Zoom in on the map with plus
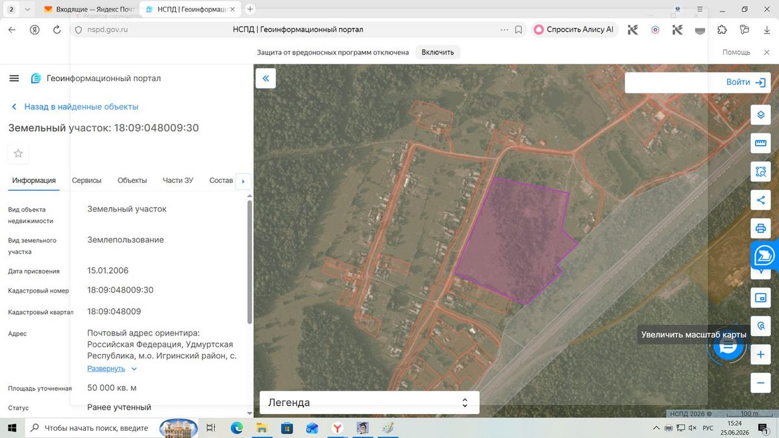 [760, 355]
